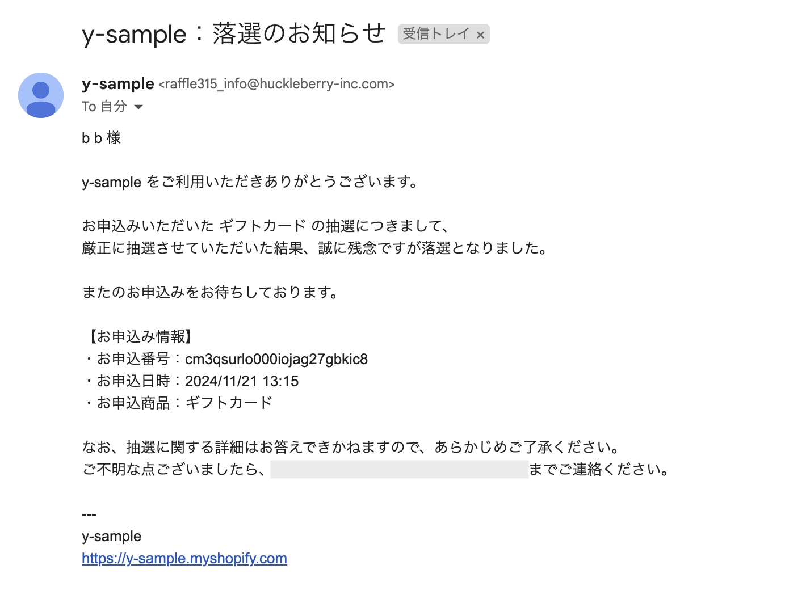Click the bold sender name y-sample
Screen dimensions: 785x599
pyautogui.click(x=118, y=84)
